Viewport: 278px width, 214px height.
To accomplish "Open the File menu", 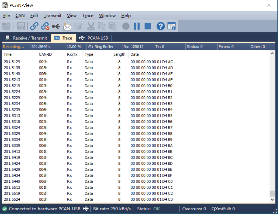I will (x=6, y=15).
